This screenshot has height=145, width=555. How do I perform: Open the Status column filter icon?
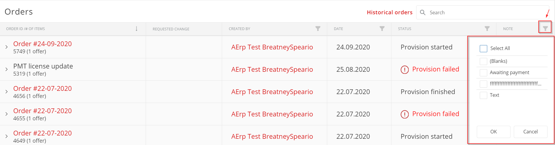point(487,29)
